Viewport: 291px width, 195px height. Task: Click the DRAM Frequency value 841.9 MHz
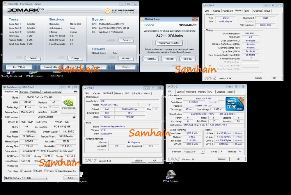pos(250,33)
